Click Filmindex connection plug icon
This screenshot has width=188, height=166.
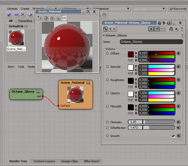coord(179,122)
